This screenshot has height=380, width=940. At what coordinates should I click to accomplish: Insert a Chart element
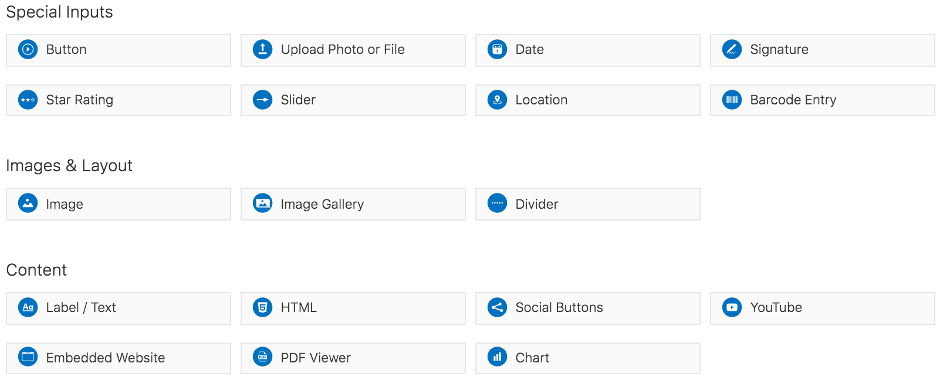pos(587,358)
